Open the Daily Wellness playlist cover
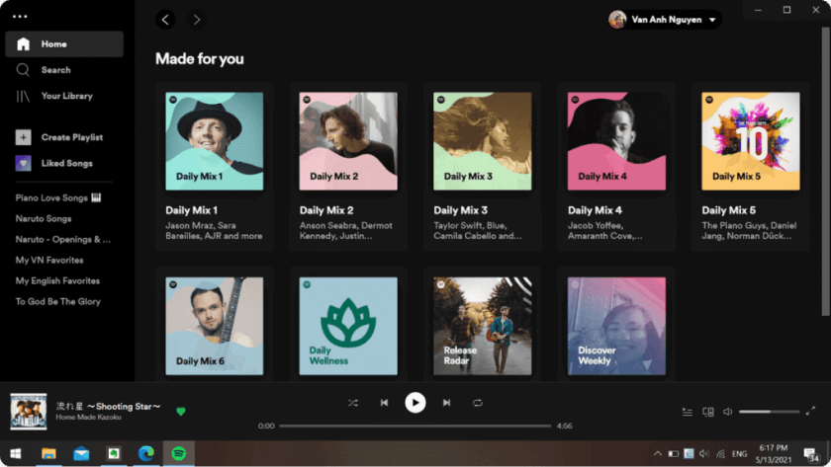Viewport: 831px width, 467px height. [x=348, y=326]
